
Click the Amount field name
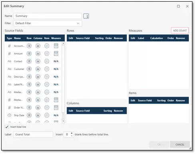coord(18,54)
